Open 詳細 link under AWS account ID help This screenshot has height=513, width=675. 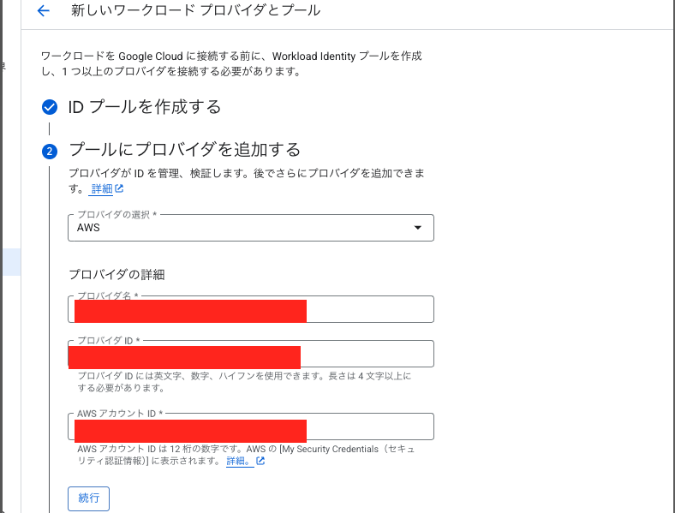click(x=238, y=461)
